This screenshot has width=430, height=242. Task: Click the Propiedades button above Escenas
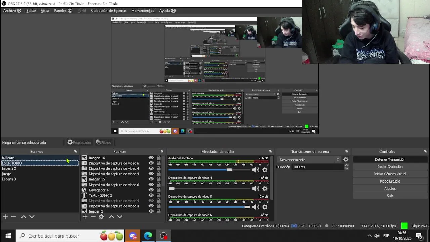point(79,143)
